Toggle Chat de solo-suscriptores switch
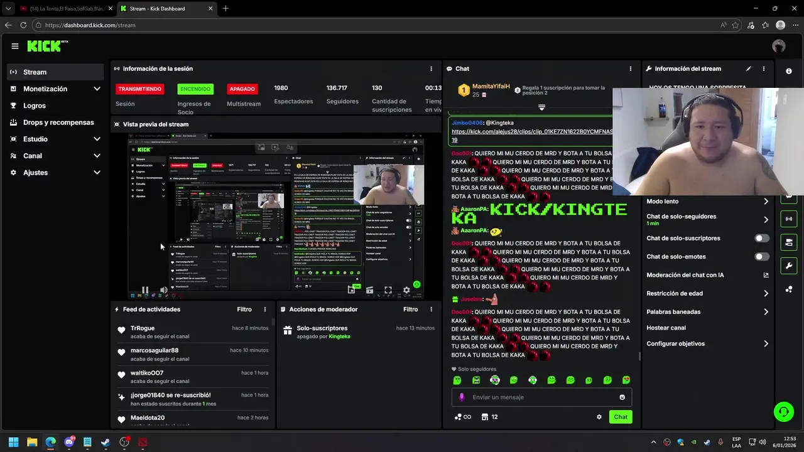The image size is (804, 452). coord(762,238)
